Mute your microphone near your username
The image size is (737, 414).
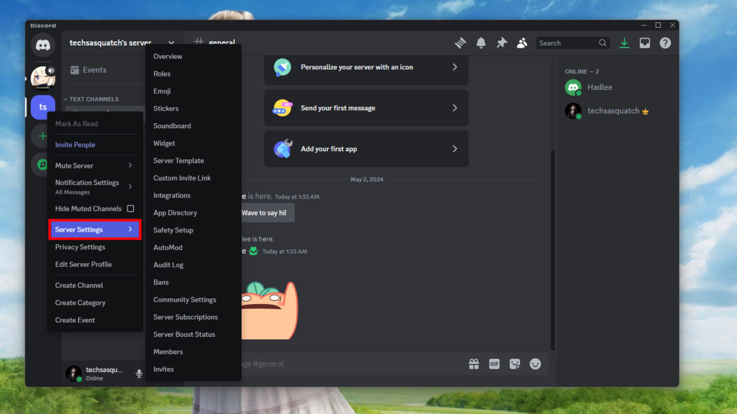click(139, 373)
